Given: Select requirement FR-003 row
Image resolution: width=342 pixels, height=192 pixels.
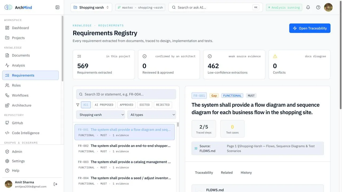Looking at the screenshot, I should pos(125,164).
